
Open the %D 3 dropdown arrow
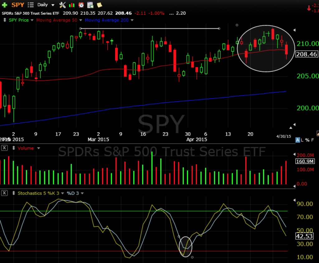82,193
